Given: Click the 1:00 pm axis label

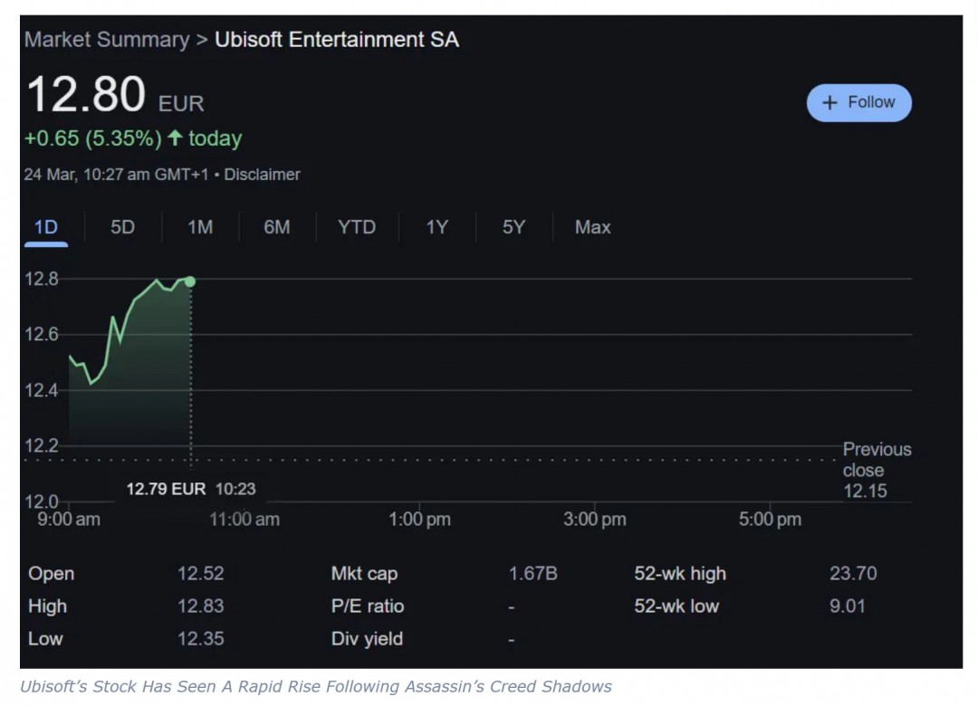Looking at the screenshot, I should point(420,519).
